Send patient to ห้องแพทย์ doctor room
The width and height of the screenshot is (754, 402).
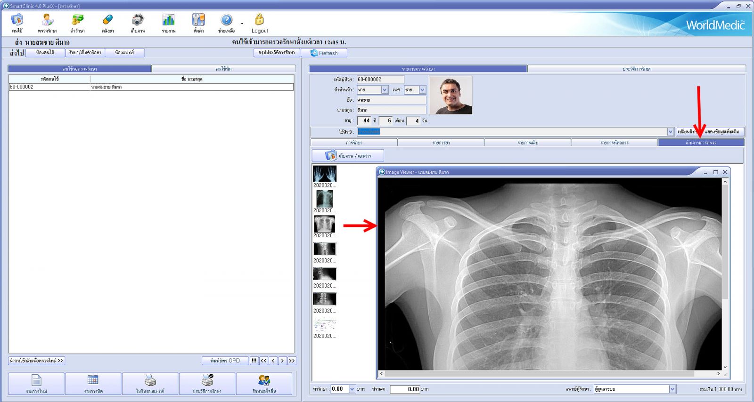tap(124, 53)
